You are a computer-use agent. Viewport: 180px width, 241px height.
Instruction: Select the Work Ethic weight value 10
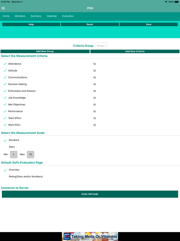(x=94, y=125)
